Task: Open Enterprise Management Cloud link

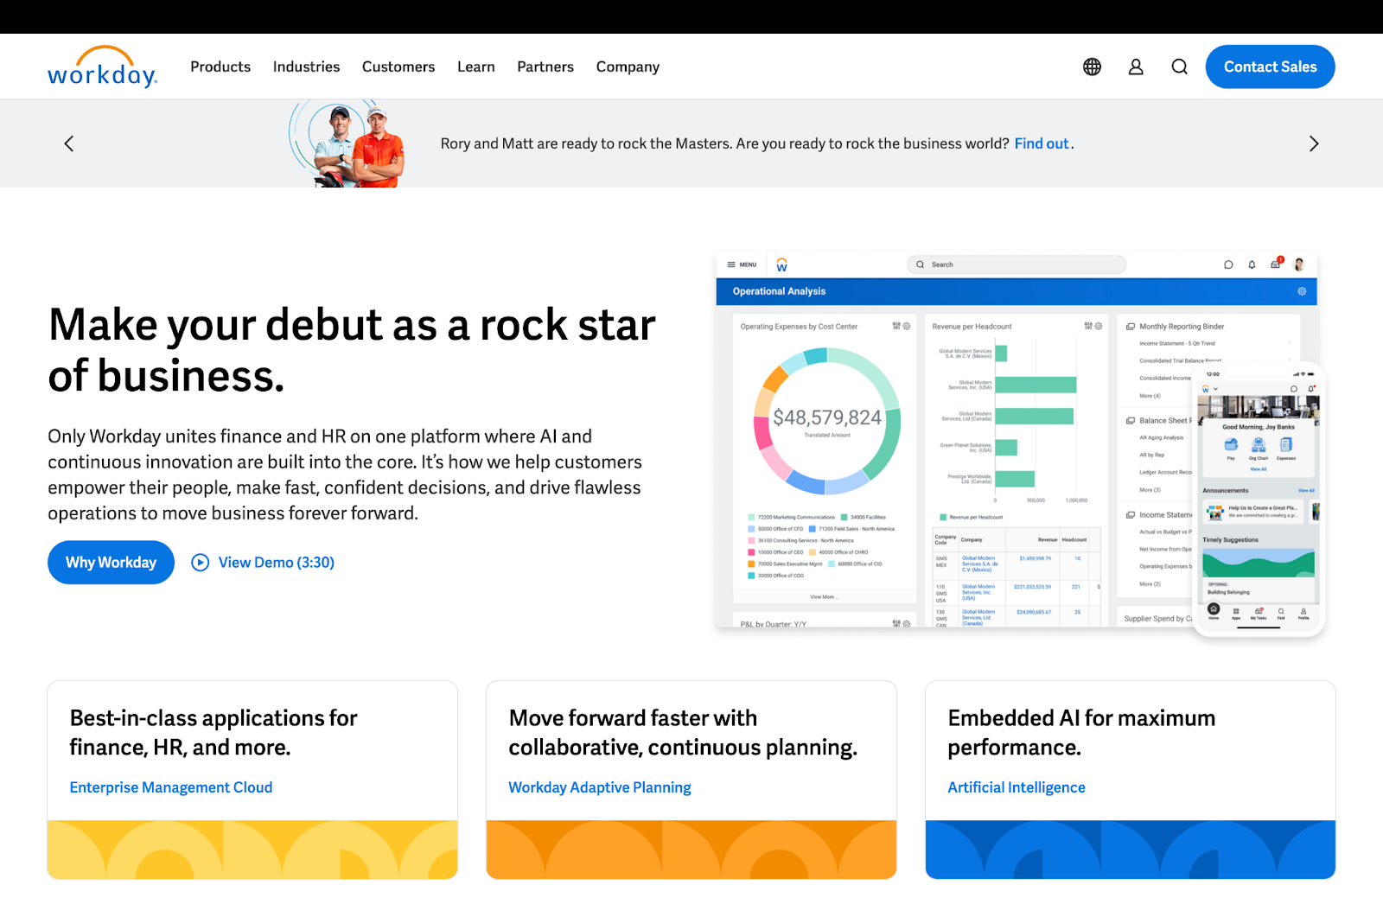Action: click(x=171, y=787)
